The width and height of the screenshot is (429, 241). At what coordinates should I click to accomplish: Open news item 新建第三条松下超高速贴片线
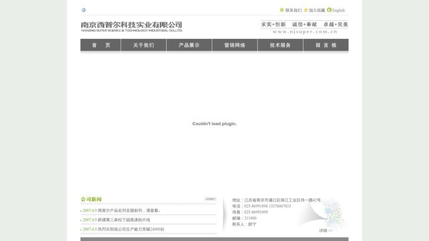(124, 220)
